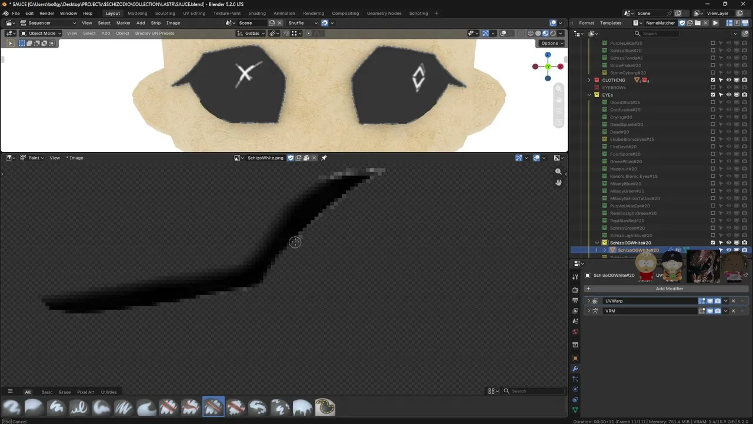Switch to the Sculpting workspace tab
The width and height of the screenshot is (753, 424).
pos(165,13)
